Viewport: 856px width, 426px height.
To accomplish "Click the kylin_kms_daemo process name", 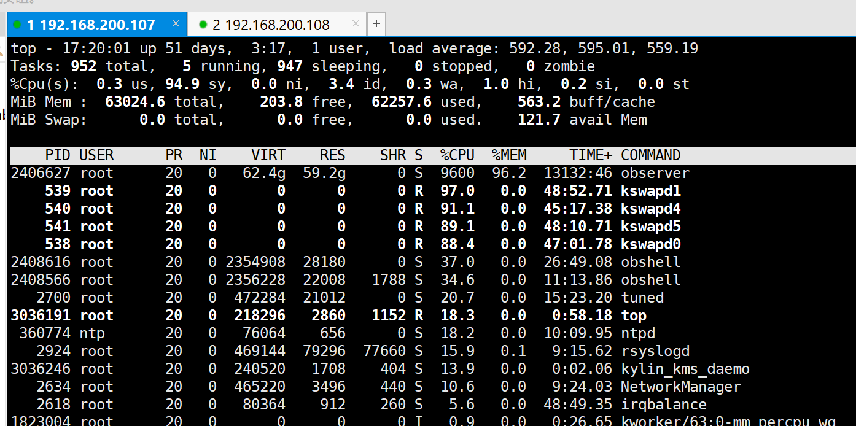I will pos(685,369).
